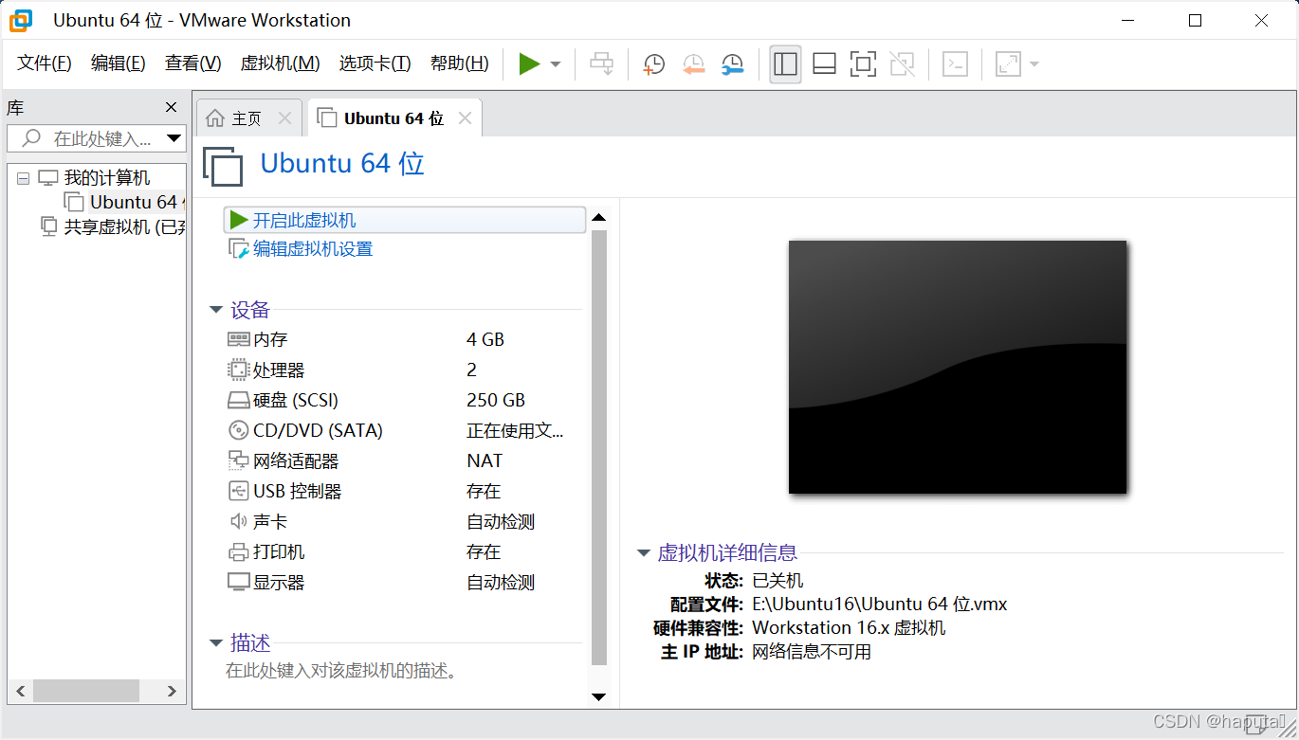Click the 处理器 processor device icon
Screen dimensions: 1299x740
pos(238,370)
